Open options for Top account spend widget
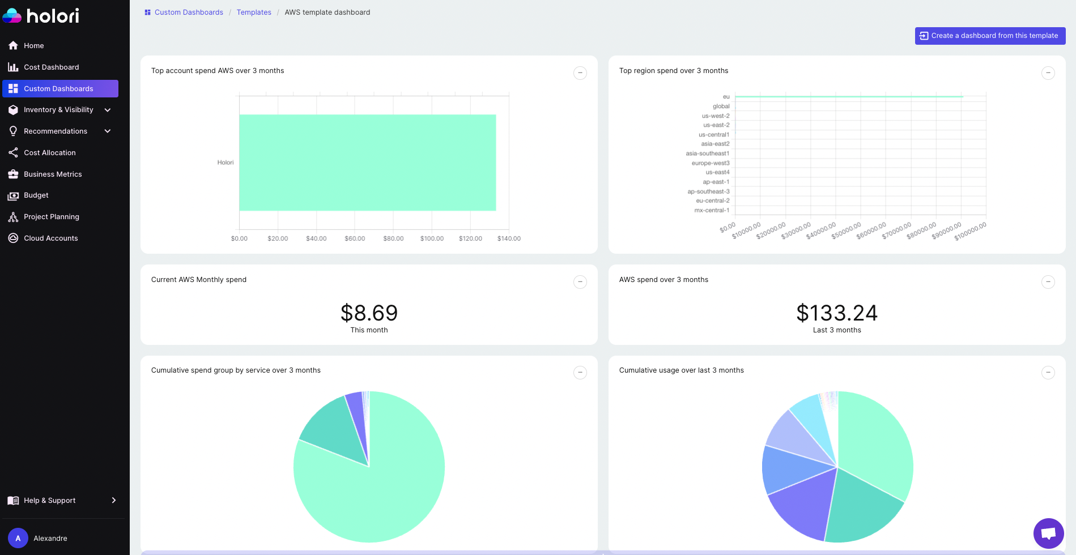The image size is (1076, 555). (580, 73)
